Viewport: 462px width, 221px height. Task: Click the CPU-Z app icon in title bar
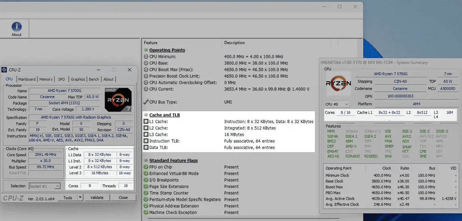tap(4, 70)
